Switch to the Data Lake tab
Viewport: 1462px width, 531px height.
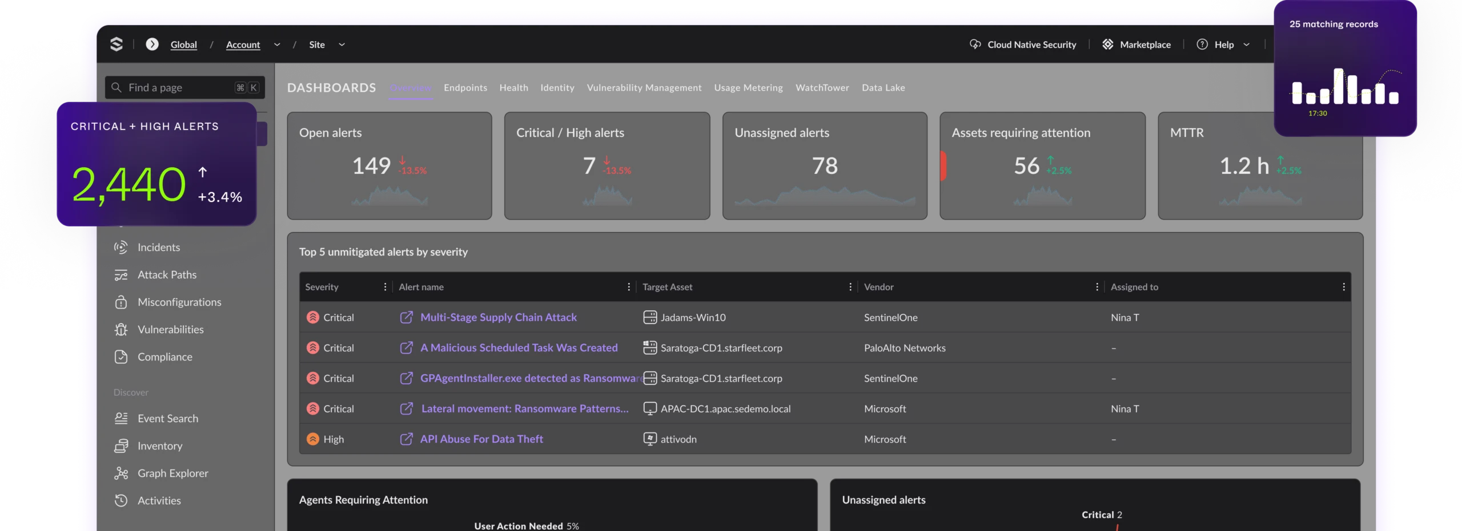[883, 88]
